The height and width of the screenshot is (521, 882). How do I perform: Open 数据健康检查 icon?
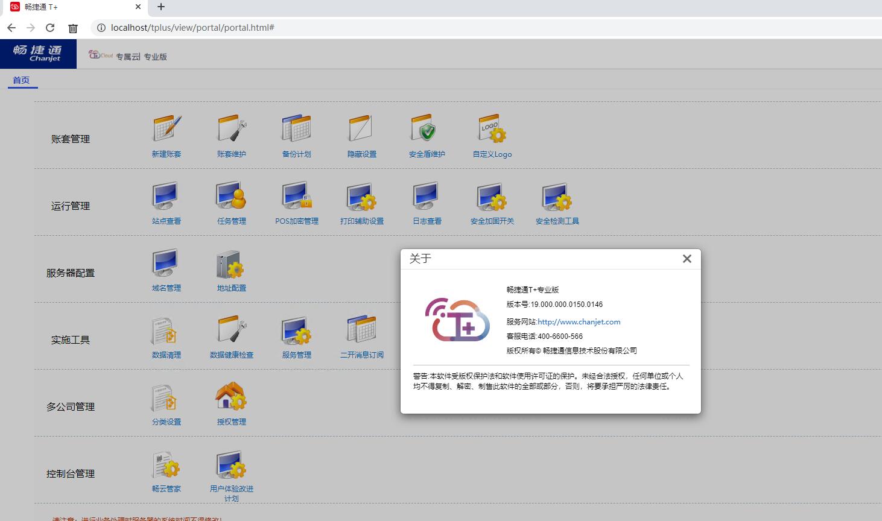232,329
